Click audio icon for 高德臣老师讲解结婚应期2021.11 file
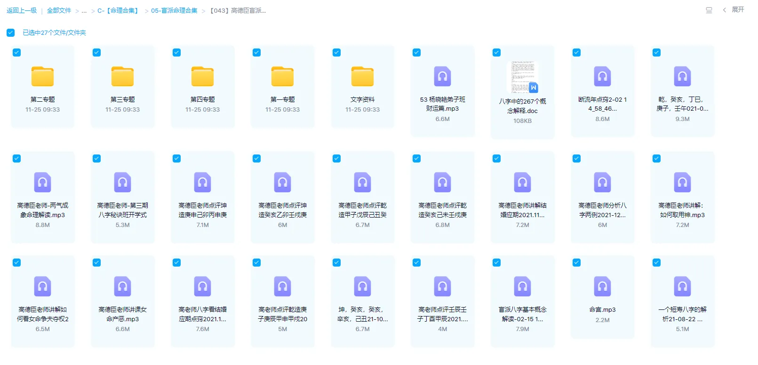The height and width of the screenshot is (365, 758). point(523,182)
